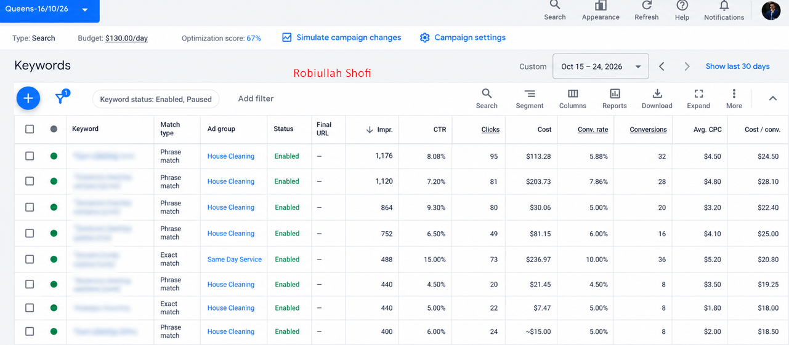Open the 67% optimization score link
Viewport: 789px width, 345px height.
[x=254, y=38]
